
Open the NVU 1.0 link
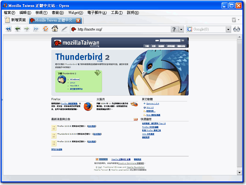(150, 107)
